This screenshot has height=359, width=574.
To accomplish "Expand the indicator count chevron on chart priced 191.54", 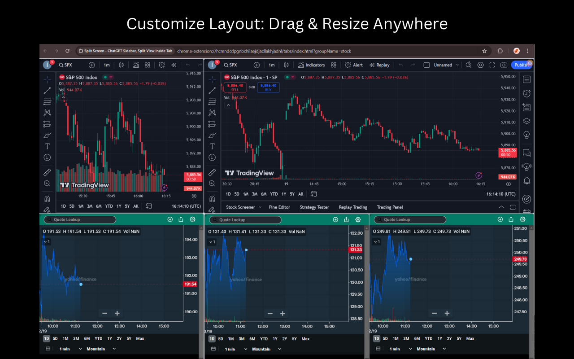I will tap(47, 242).
